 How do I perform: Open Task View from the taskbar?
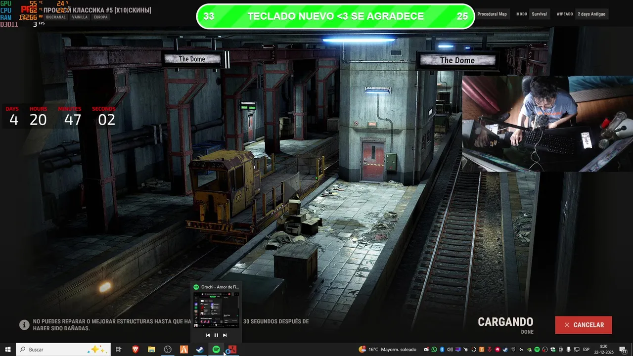point(119,350)
